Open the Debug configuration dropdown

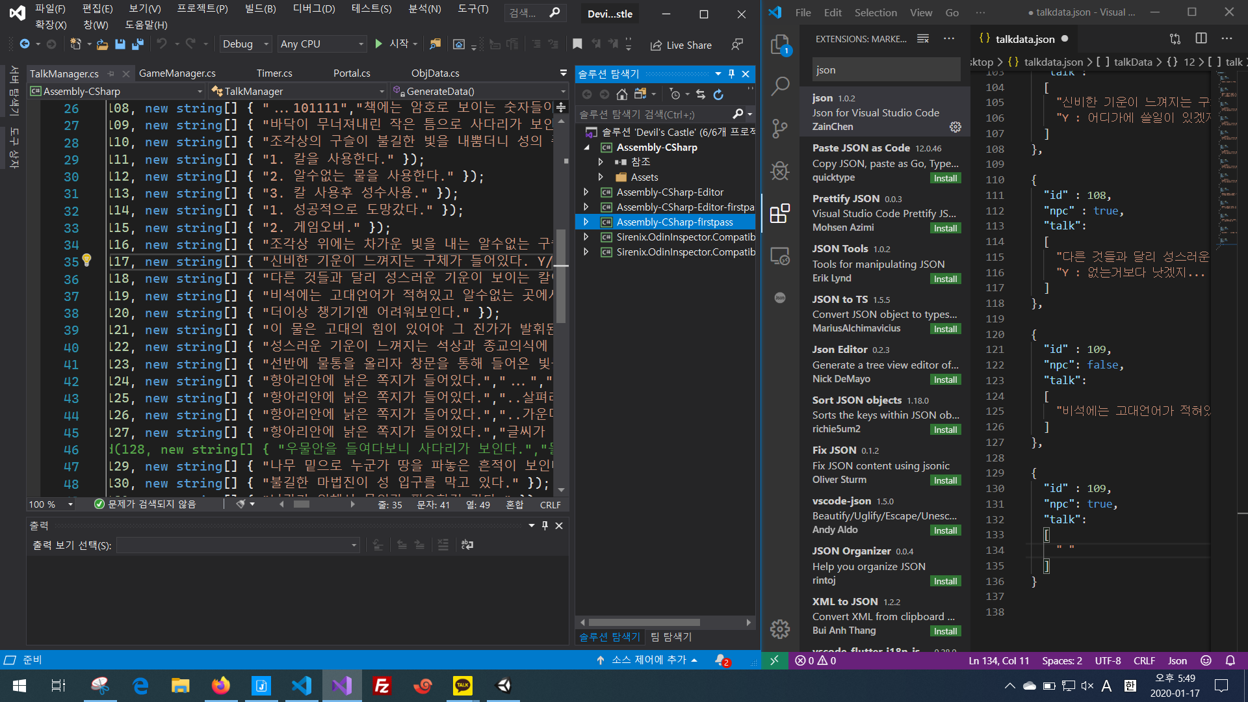(246, 44)
